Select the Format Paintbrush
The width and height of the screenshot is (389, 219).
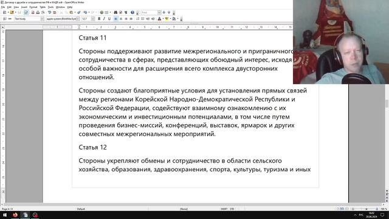click(x=79, y=12)
